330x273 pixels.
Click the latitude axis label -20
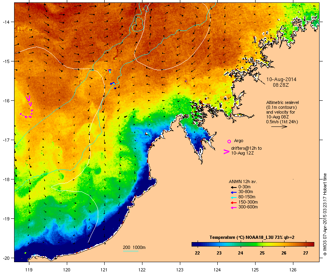coord(6,258)
